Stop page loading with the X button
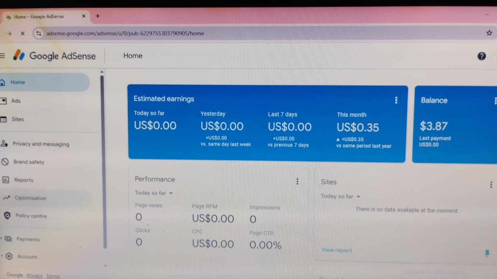497x279 pixels. [x=23, y=33]
